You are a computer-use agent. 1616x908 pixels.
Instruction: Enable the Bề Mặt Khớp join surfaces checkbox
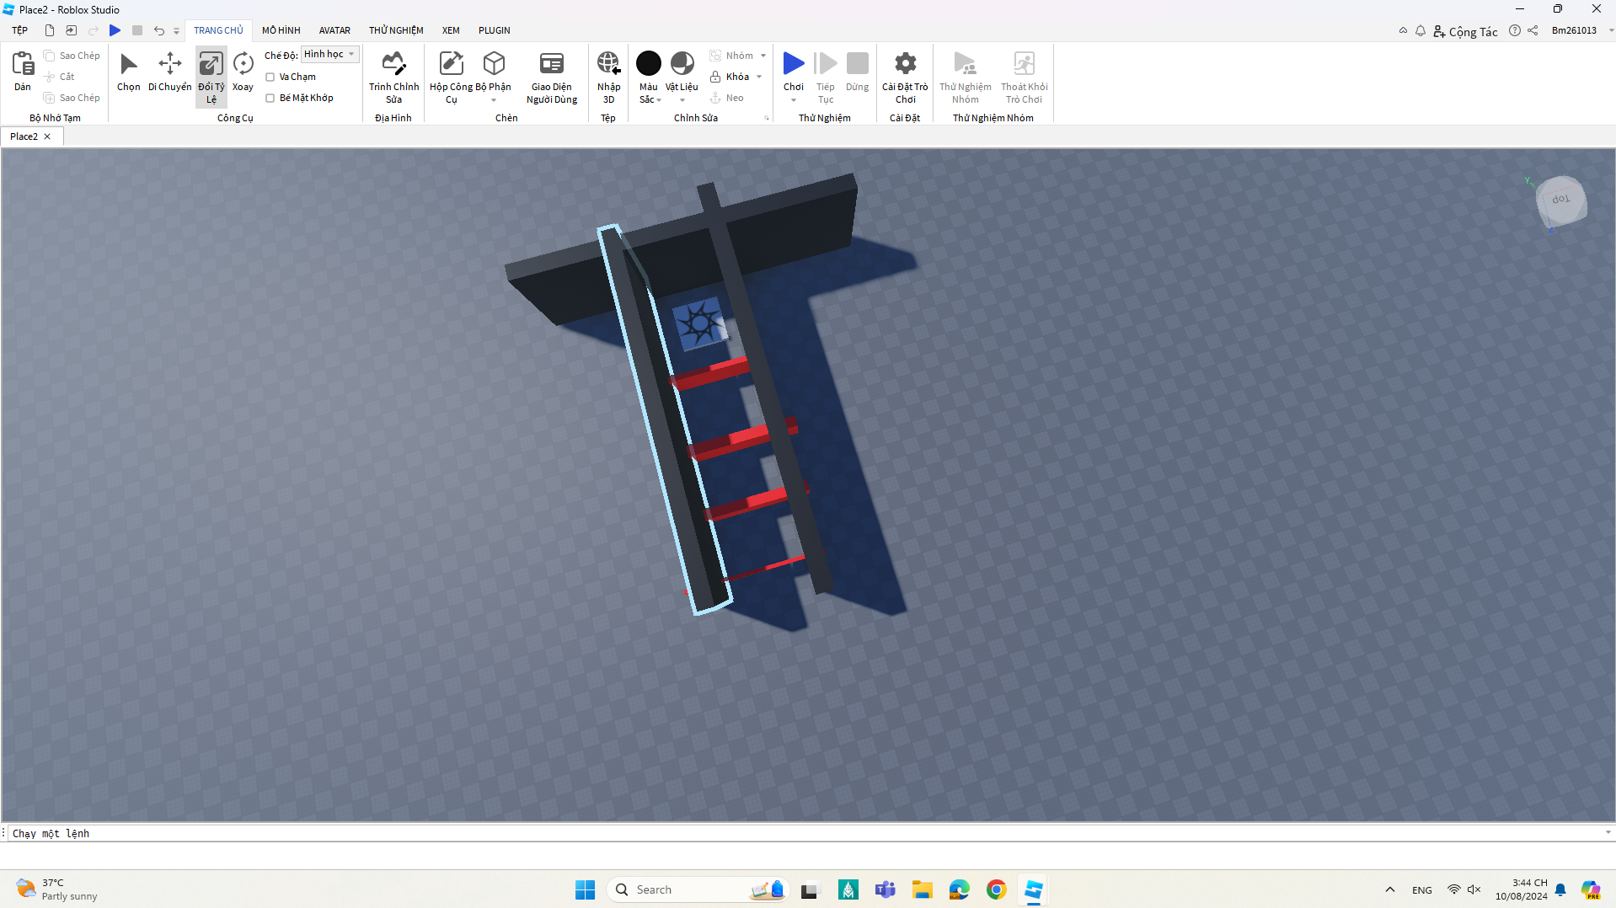pyautogui.click(x=270, y=98)
